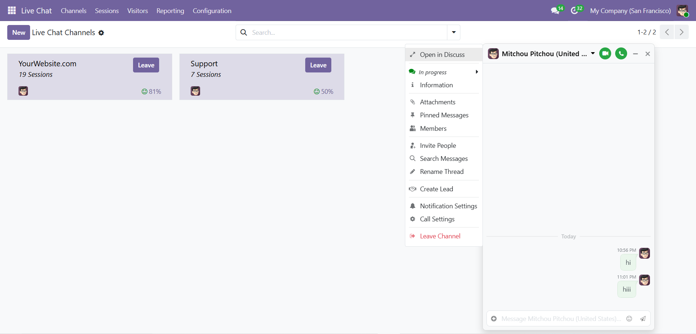Click the message input field
696x334 pixels.
(561, 319)
